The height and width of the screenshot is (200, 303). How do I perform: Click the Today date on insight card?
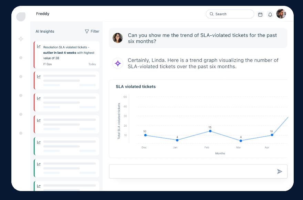point(92,64)
